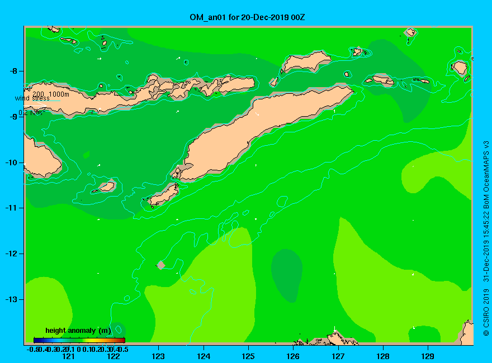Click the 'height anomaly (m)' legend label

pos(78,331)
